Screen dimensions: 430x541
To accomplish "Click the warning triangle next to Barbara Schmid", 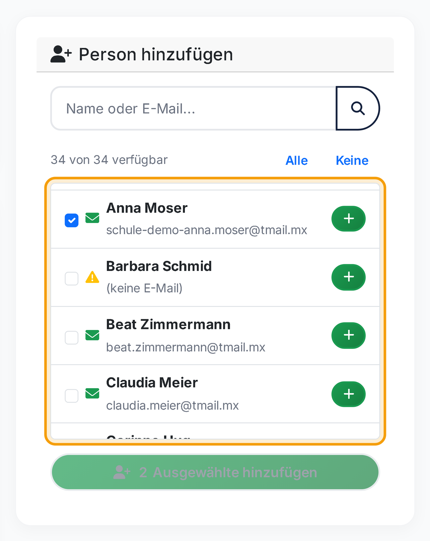I will [x=92, y=277].
